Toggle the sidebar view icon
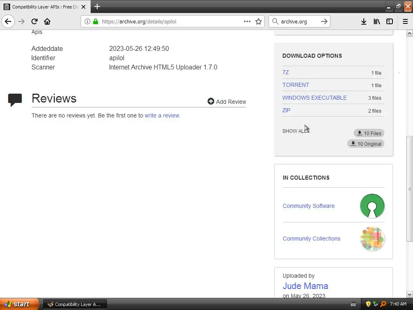Image resolution: width=413 pixels, height=310 pixels. 390,21
